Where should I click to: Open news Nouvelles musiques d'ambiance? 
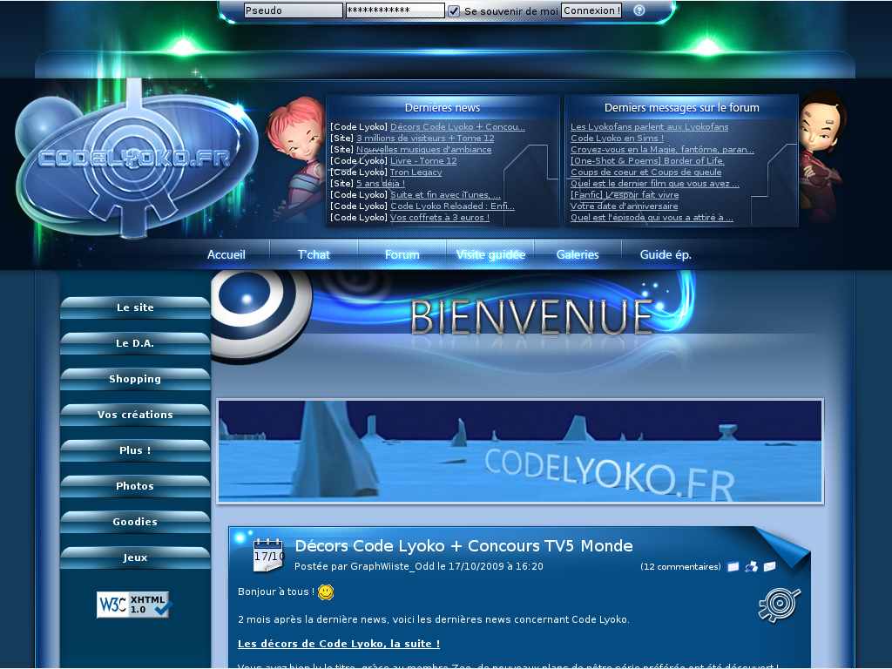[x=424, y=150]
